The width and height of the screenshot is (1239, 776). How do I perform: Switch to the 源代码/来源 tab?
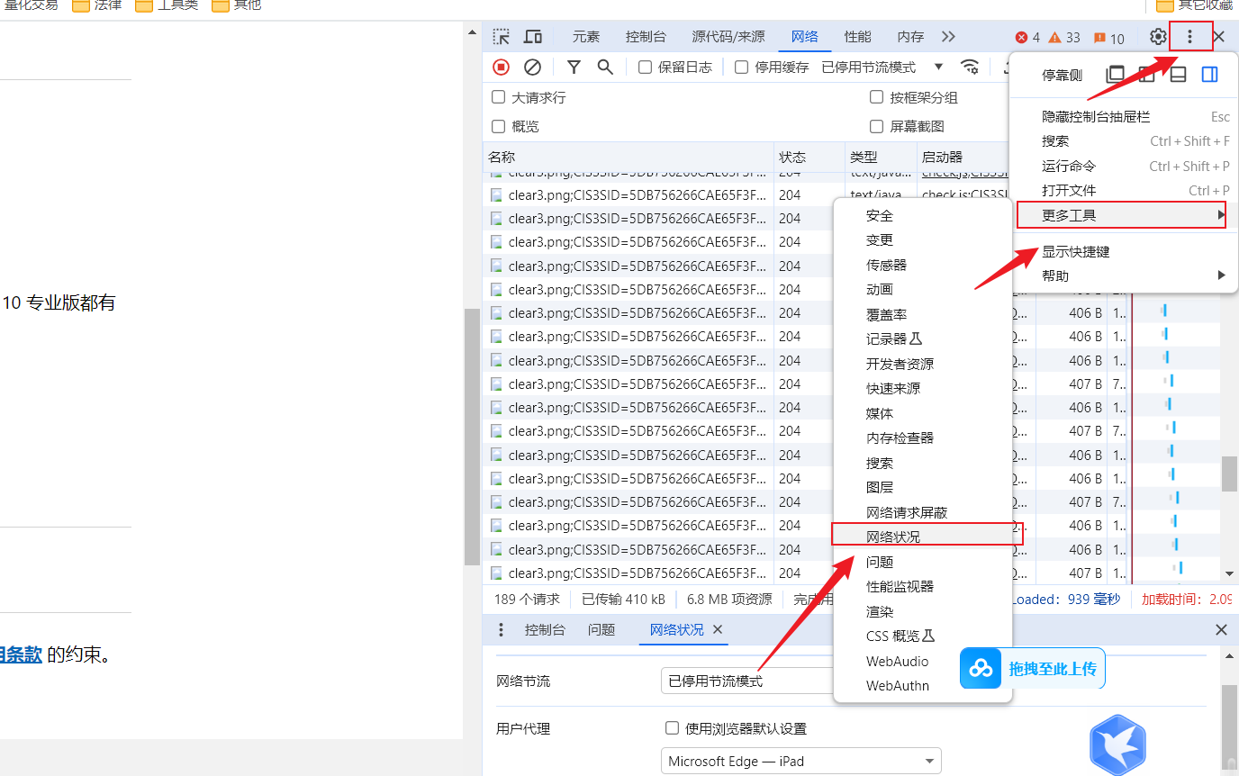728,37
